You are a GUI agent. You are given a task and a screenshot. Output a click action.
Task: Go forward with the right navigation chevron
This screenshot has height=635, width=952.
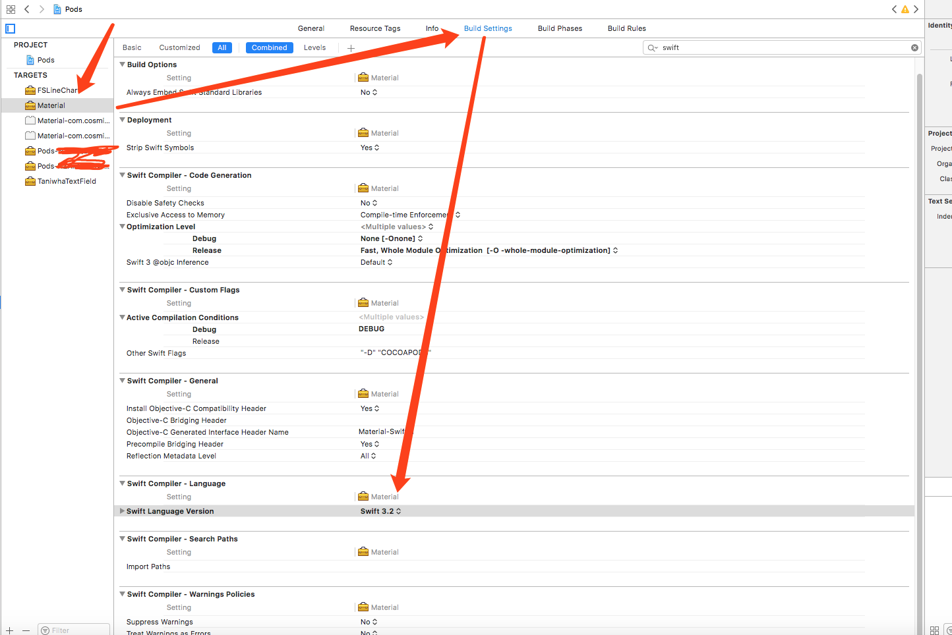point(42,9)
